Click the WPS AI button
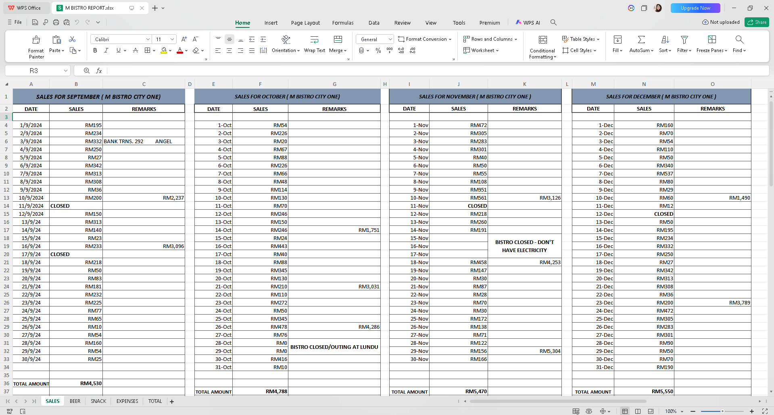Viewport: 774px width, 415px height. tap(528, 23)
